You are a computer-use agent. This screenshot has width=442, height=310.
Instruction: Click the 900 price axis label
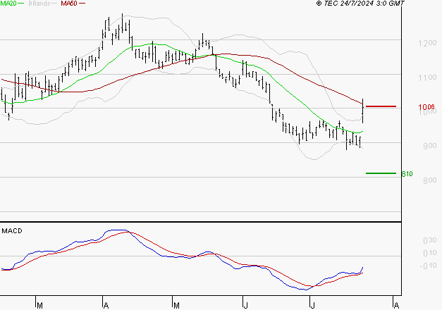pyautogui.click(x=430, y=146)
